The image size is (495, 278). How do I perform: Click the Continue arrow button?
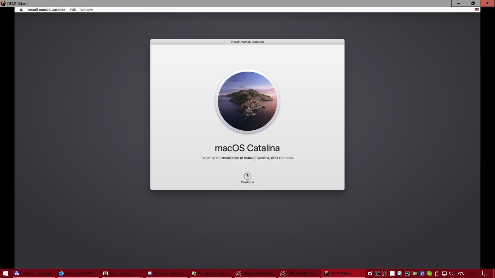point(247,176)
